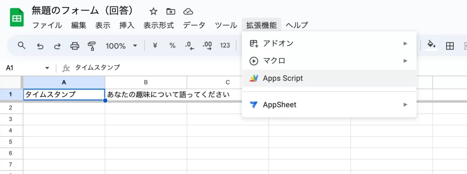
Task: Click the undo arrow icon
Action: tap(40, 46)
